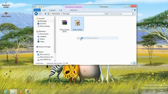This screenshot has width=168, height=94.
Task: Click the File Explorer taskbar button
Action: coord(13,92)
